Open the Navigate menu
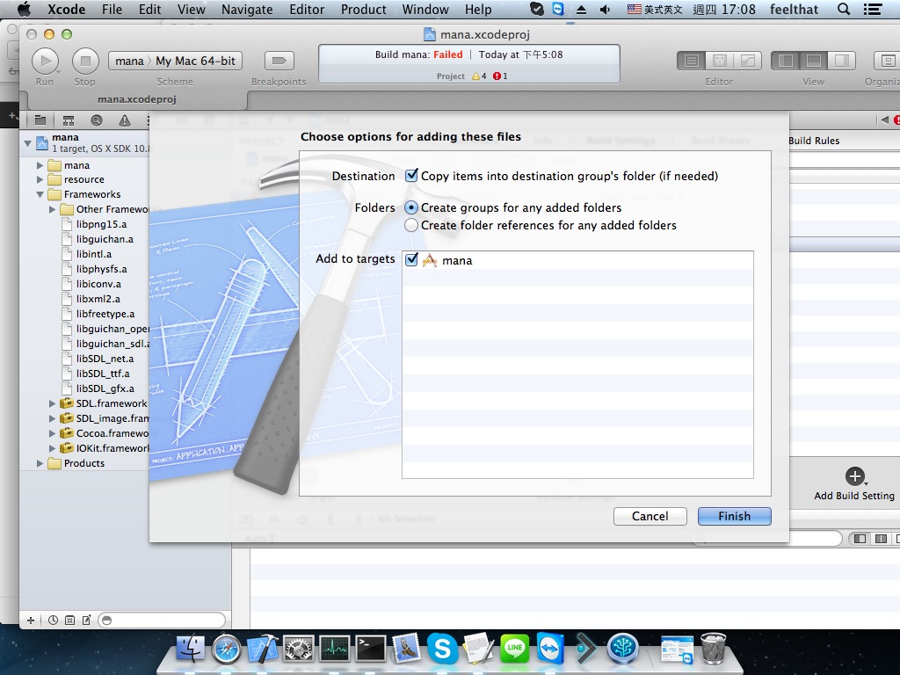The width and height of the screenshot is (900, 675). pyautogui.click(x=247, y=9)
